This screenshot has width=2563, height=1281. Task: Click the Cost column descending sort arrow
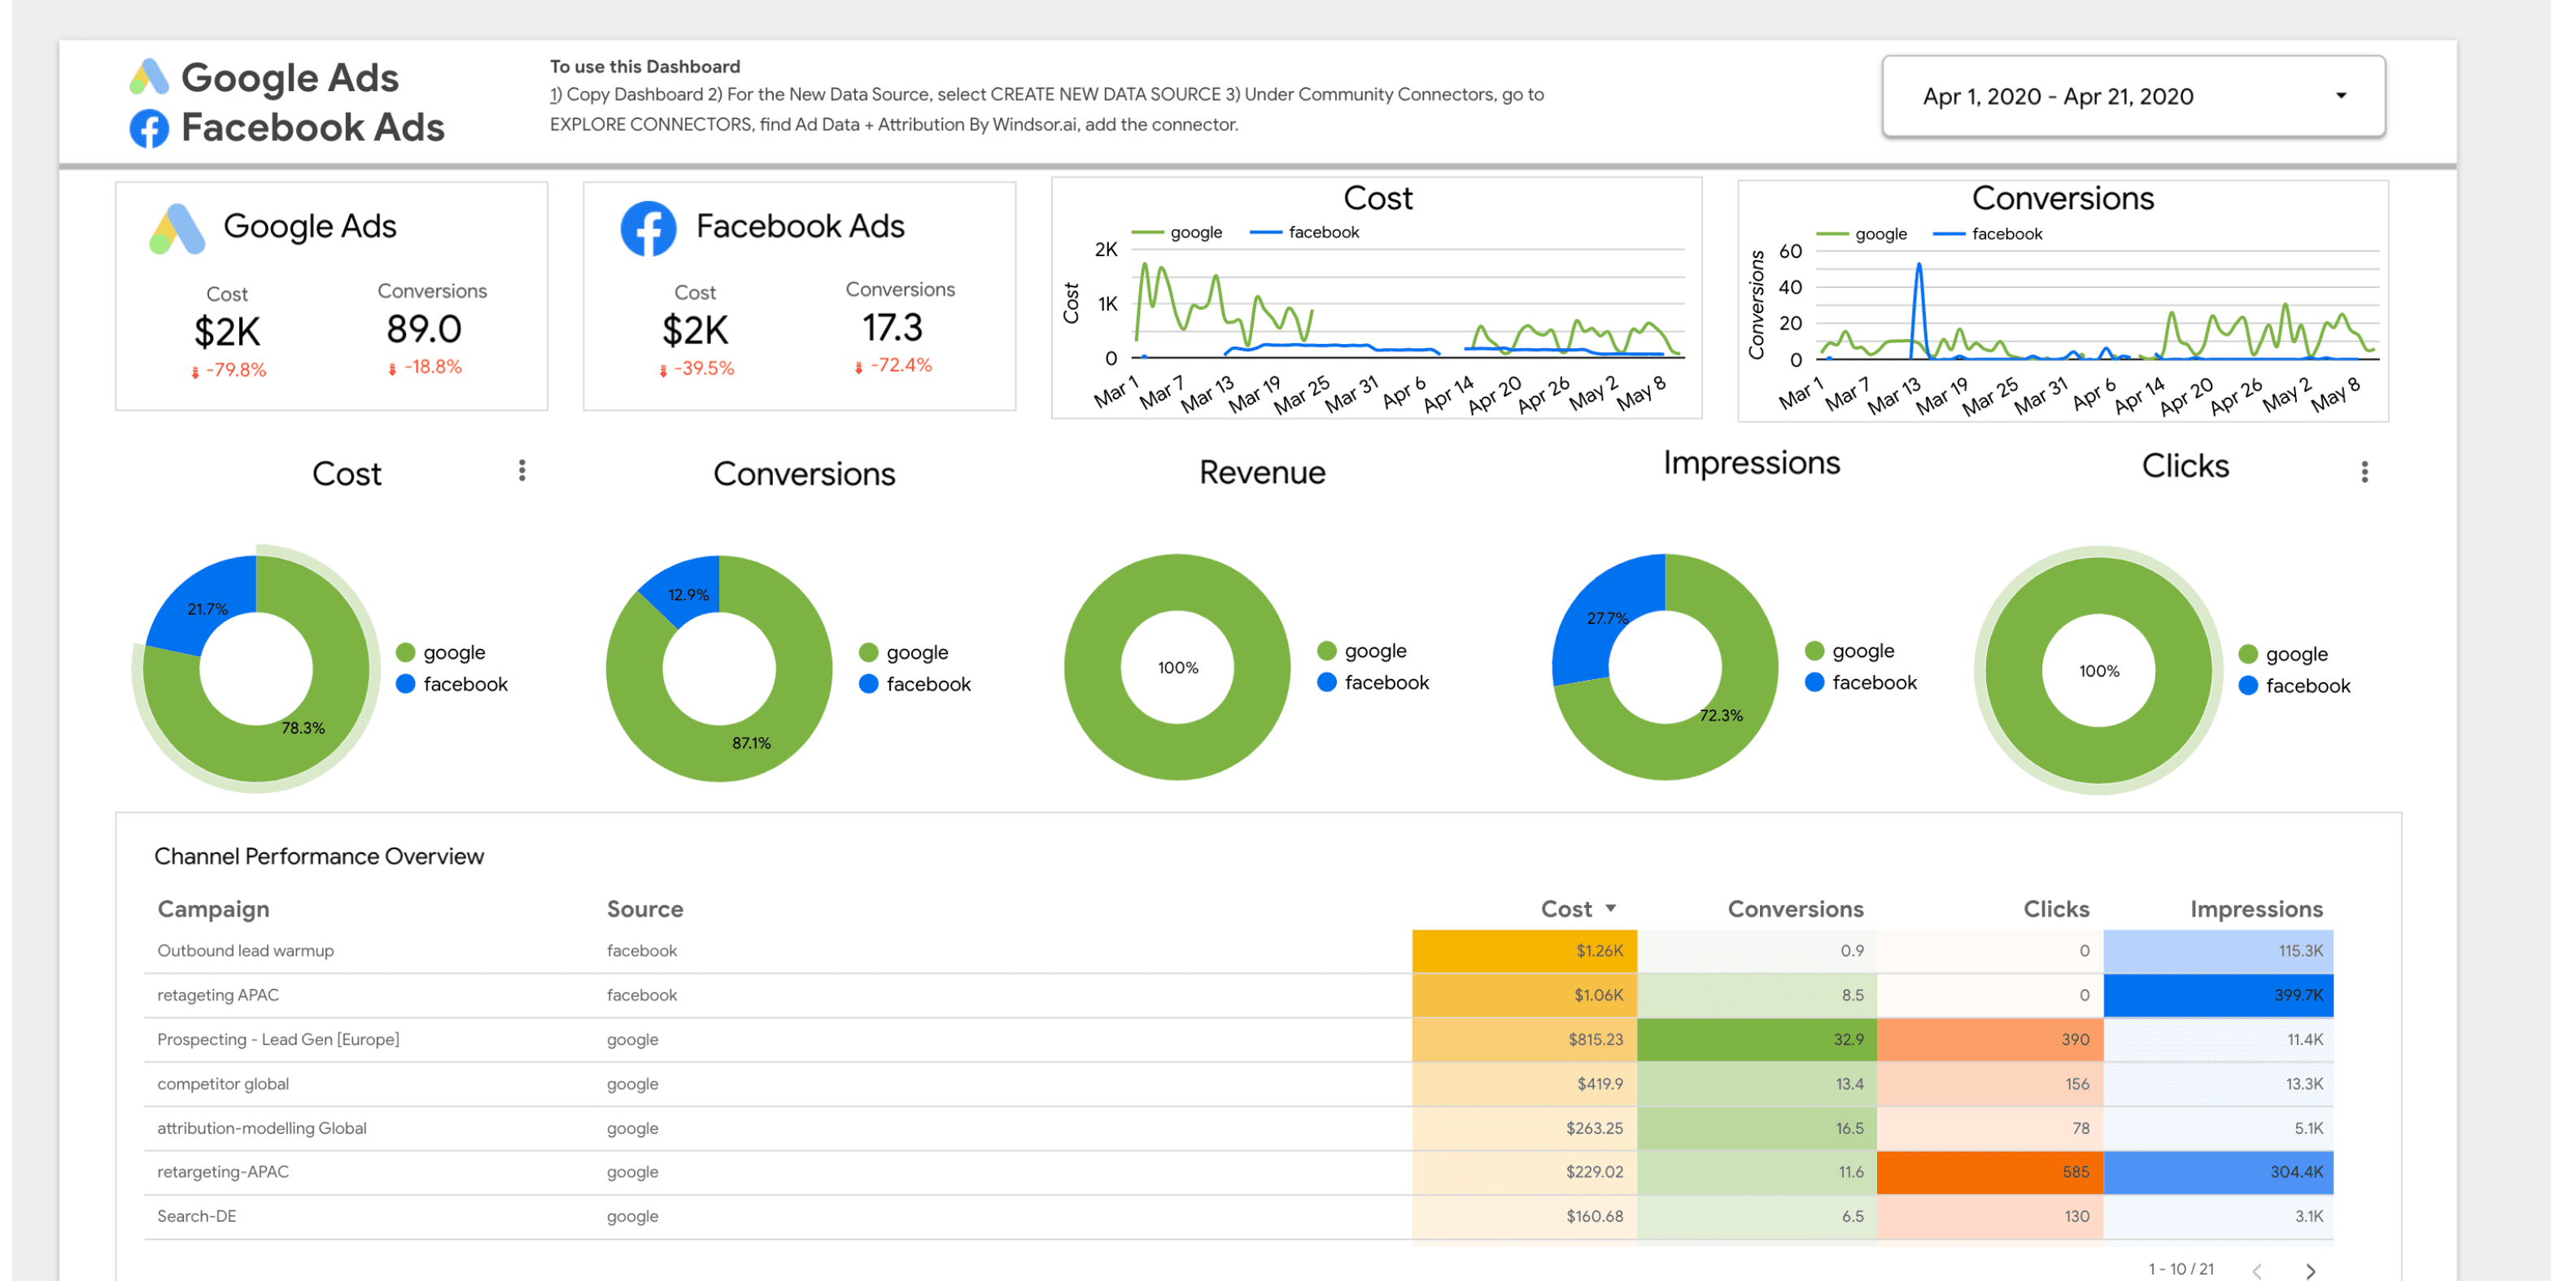(x=1611, y=909)
